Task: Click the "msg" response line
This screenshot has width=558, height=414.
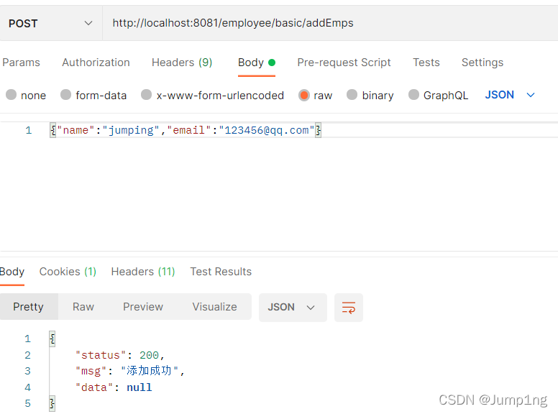Action: (x=130, y=371)
